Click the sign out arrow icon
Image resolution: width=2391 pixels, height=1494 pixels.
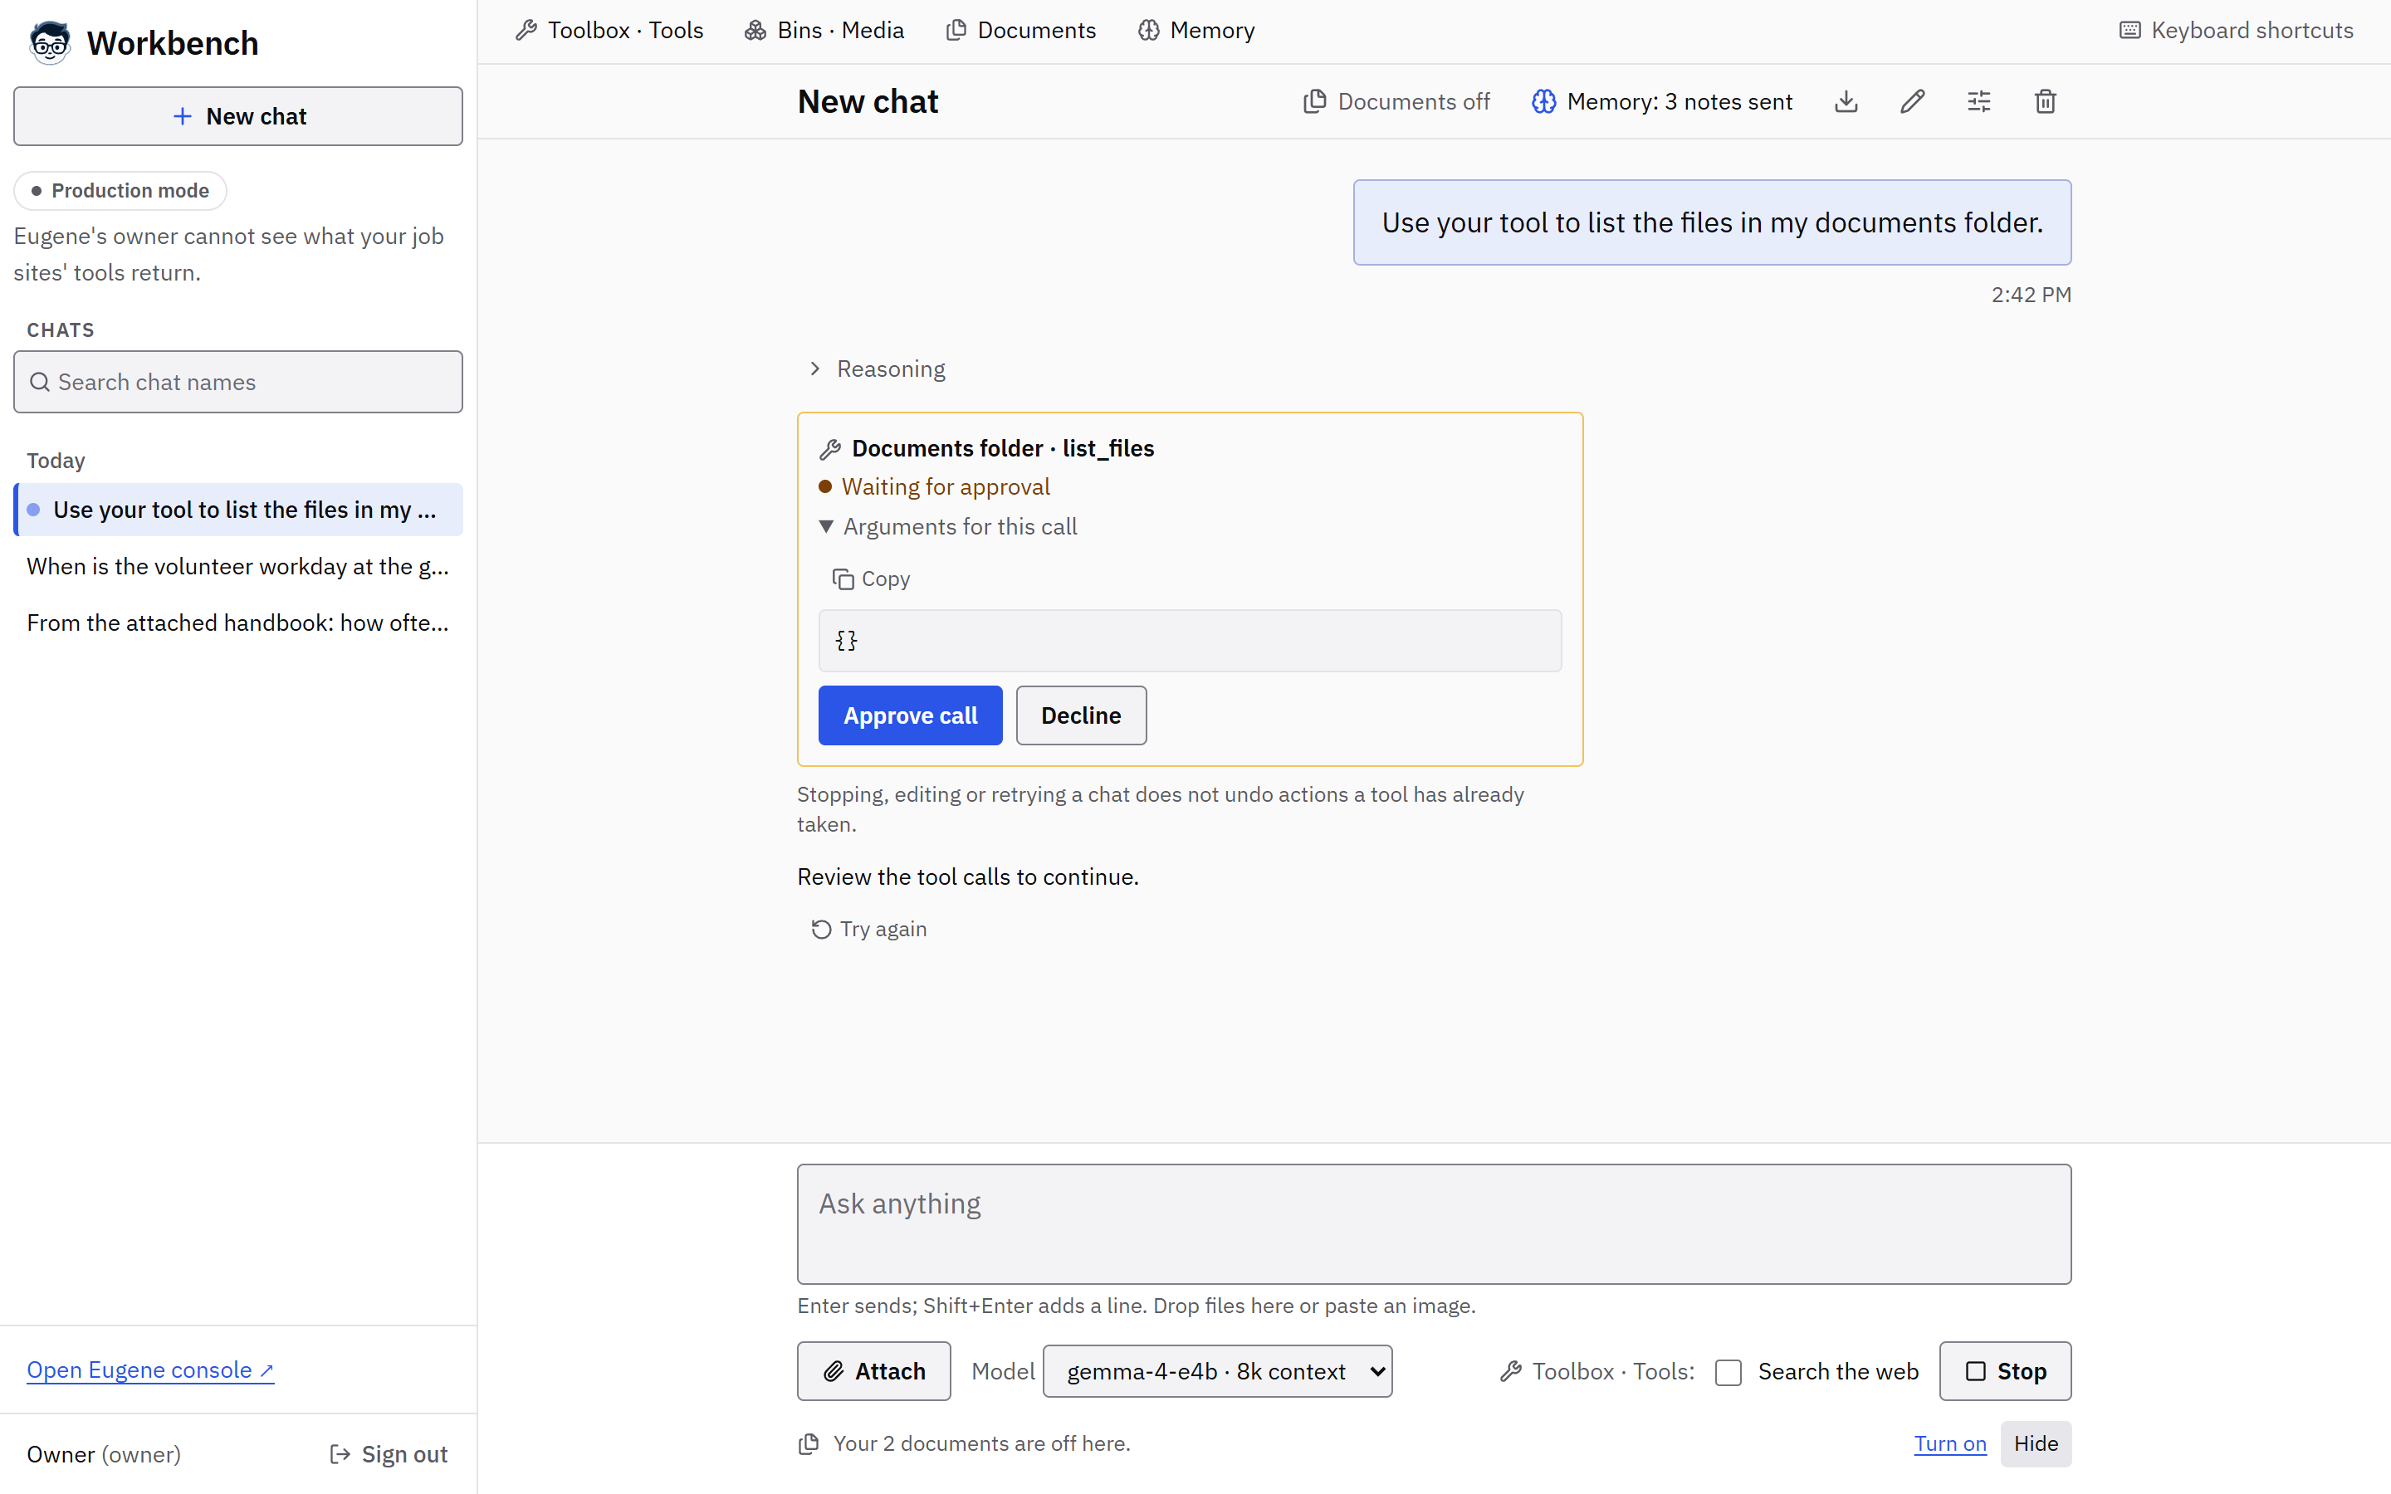click(x=340, y=1454)
